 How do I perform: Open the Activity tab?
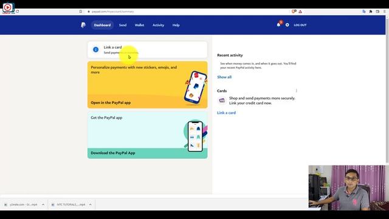158,25
